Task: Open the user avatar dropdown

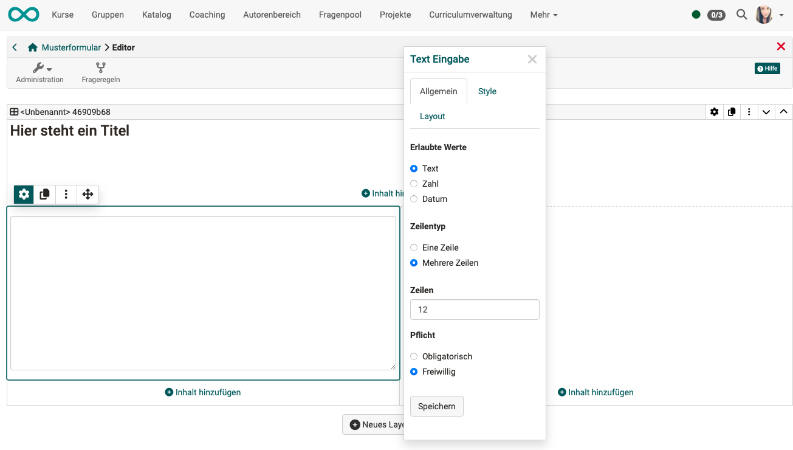Action: point(769,15)
